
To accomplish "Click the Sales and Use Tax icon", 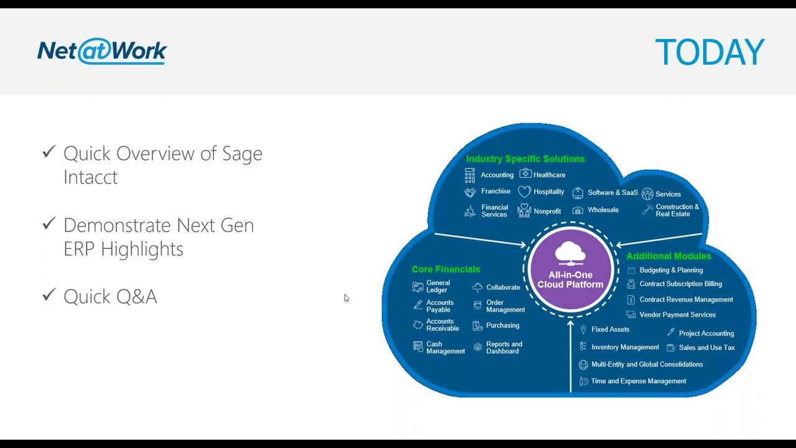I will click(x=671, y=348).
